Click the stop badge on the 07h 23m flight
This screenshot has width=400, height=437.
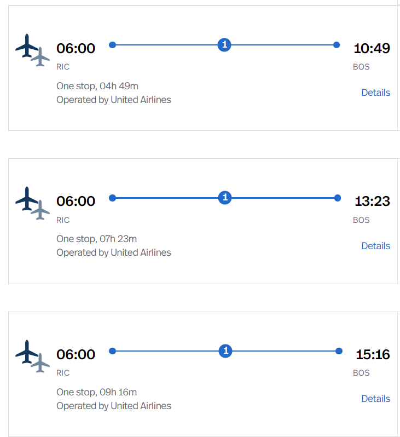coord(225,198)
